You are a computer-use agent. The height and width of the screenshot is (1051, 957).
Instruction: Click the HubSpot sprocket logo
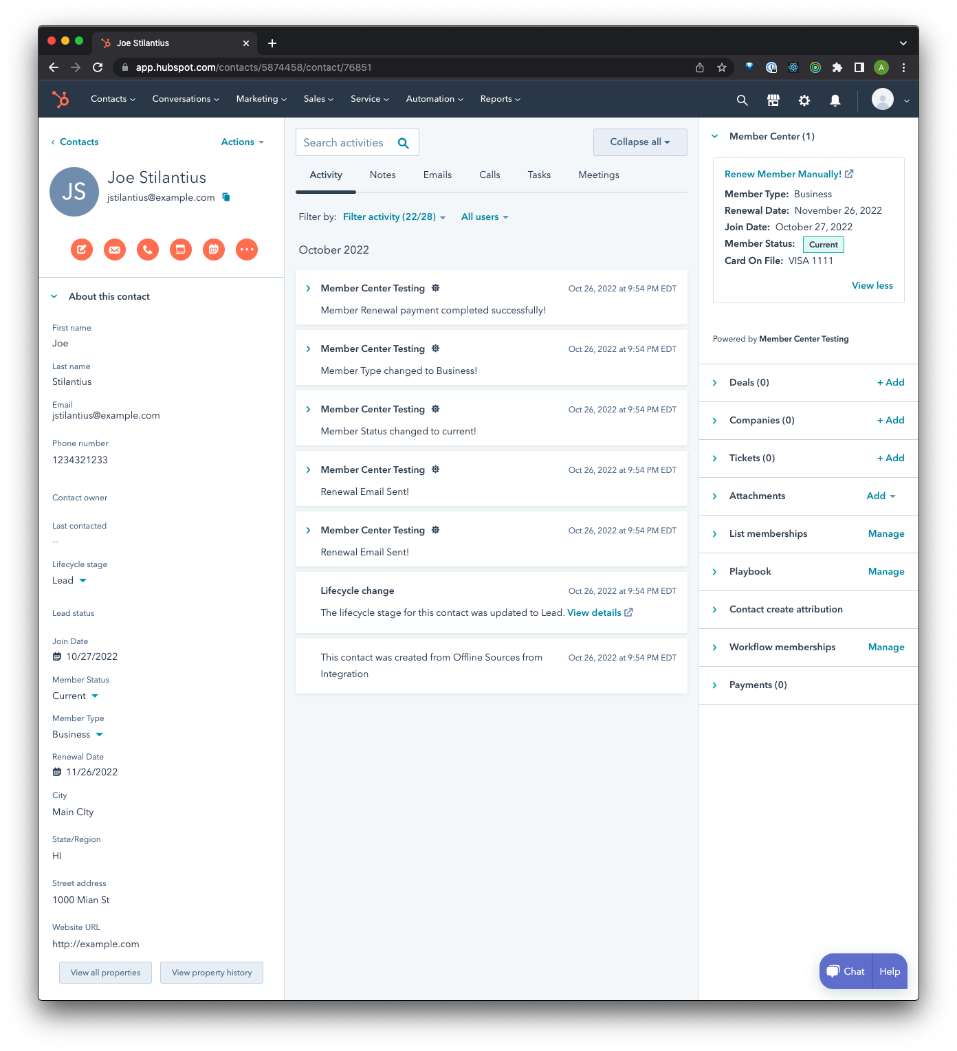pos(60,99)
